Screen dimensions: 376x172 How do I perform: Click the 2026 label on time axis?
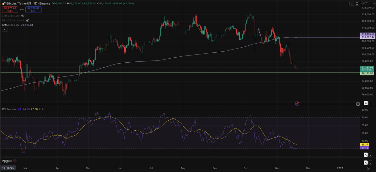340,168
